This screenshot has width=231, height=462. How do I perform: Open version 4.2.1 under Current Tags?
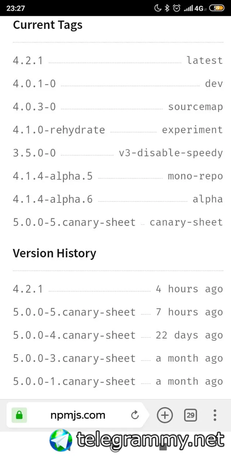pyautogui.click(x=28, y=61)
